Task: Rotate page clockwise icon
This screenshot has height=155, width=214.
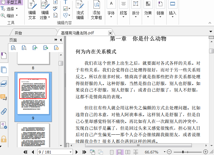Action: pyautogui.click(x=46, y=48)
